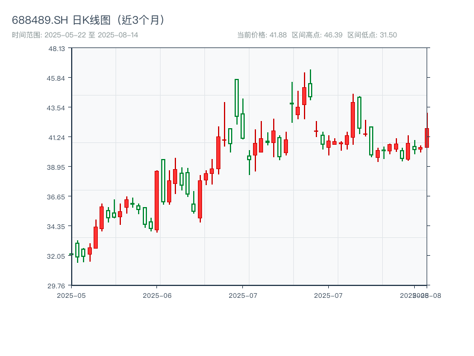The image size is (474, 356).
Task: Click the 688489.SH chart title
Action: 89,20
